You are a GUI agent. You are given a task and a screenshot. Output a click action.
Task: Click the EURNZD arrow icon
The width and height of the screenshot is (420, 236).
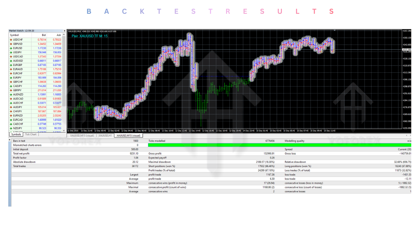(x=10, y=115)
